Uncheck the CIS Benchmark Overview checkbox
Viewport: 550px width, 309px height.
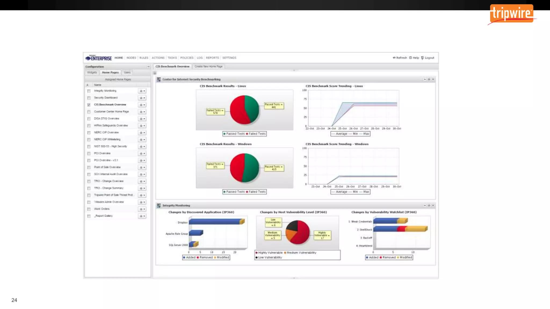coord(89,105)
